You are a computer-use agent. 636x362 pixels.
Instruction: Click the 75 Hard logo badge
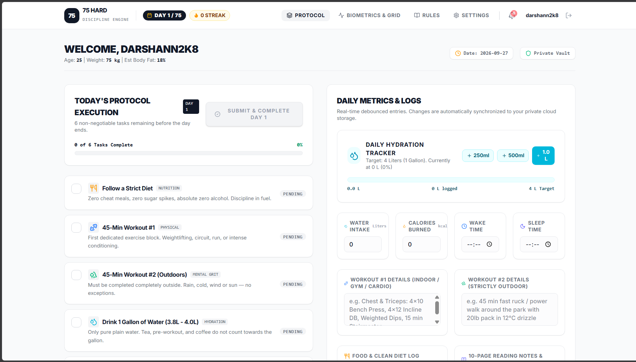pyautogui.click(x=72, y=15)
